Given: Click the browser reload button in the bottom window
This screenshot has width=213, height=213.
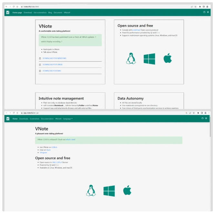Looking at the screenshot, I should [14, 113].
